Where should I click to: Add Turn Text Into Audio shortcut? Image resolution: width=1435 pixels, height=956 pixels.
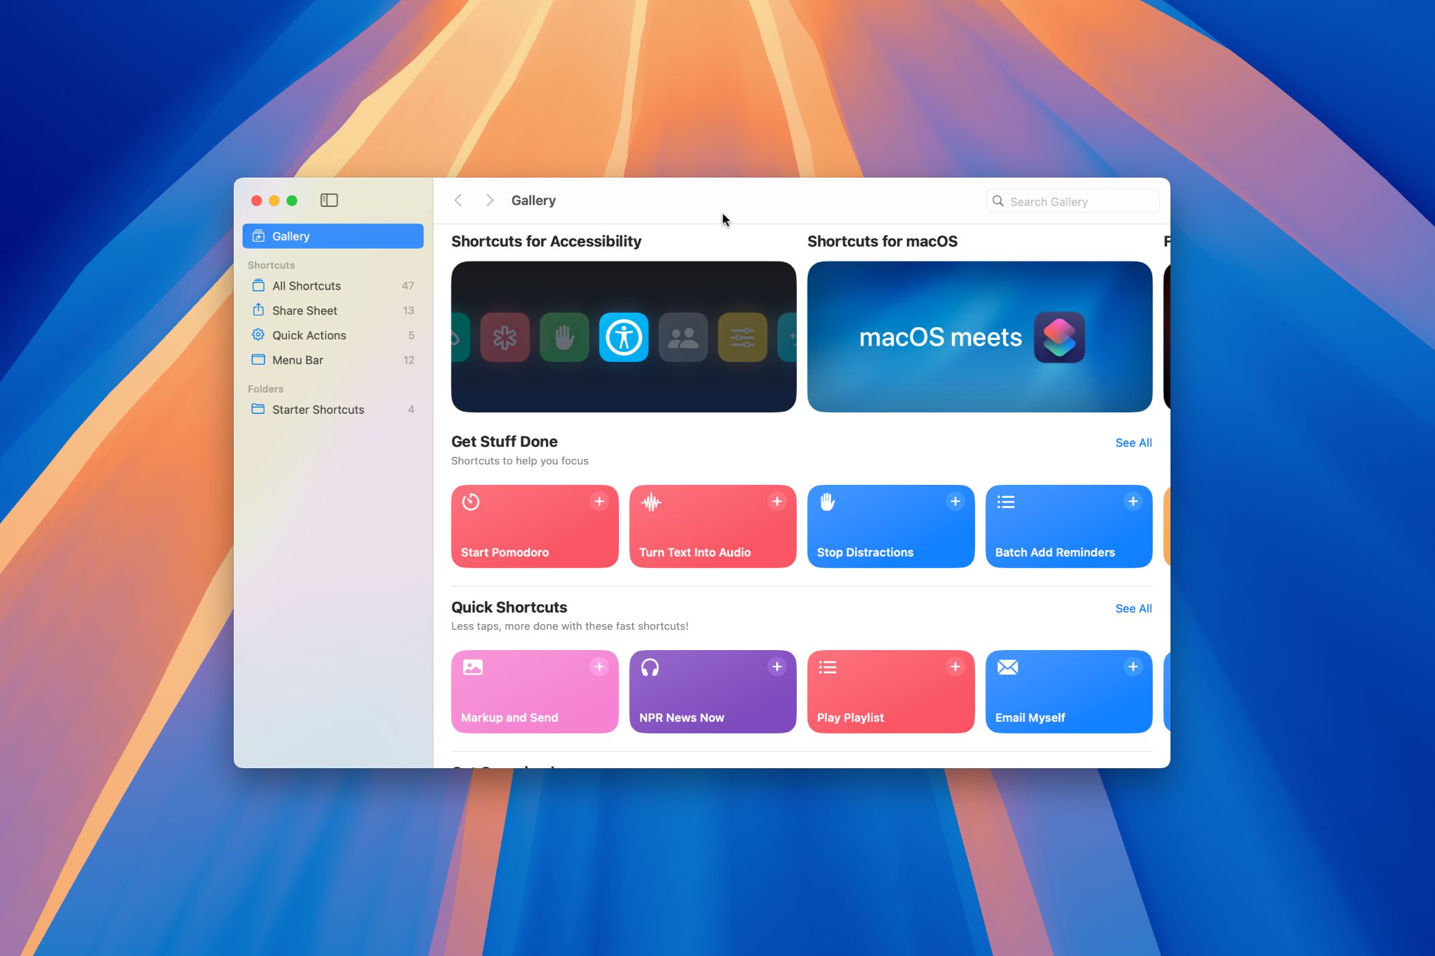click(x=777, y=502)
